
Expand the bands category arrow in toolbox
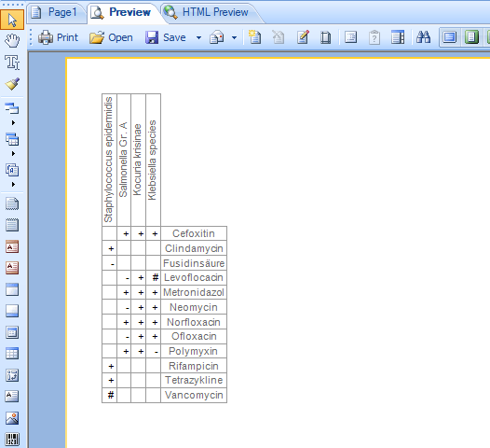tap(13, 122)
